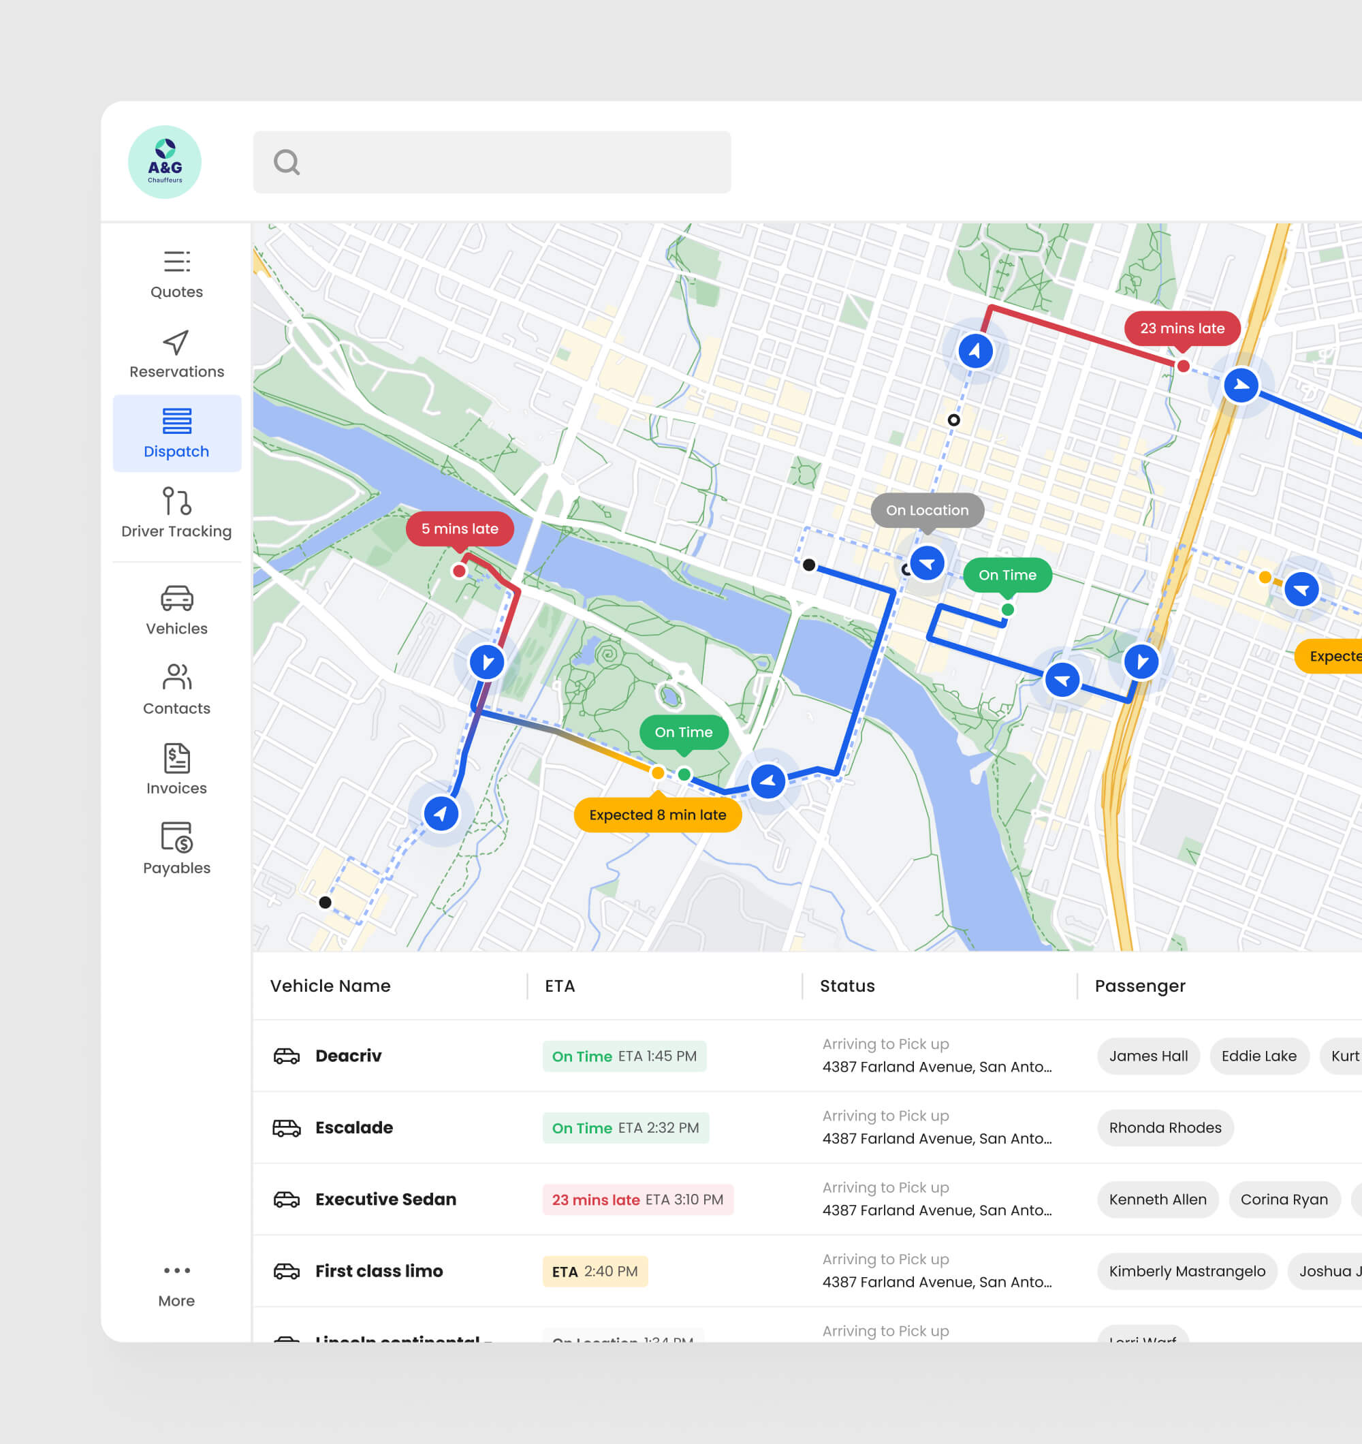Open Payables from the sidebar
The width and height of the screenshot is (1362, 1444).
click(176, 850)
